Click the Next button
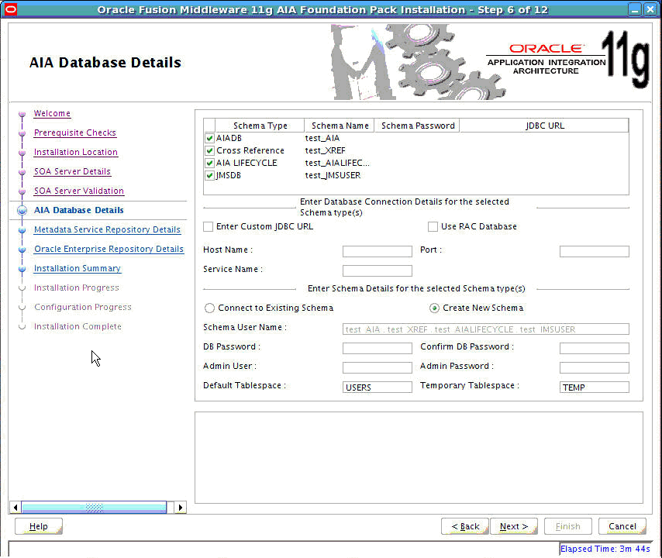The height and width of the screenshot is (558, 662). (x=514, y=526)
